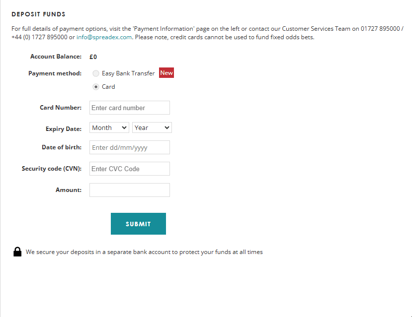Click the Amount label text
The width and height of the screenshot is (412, 317).
click(69, 190)
